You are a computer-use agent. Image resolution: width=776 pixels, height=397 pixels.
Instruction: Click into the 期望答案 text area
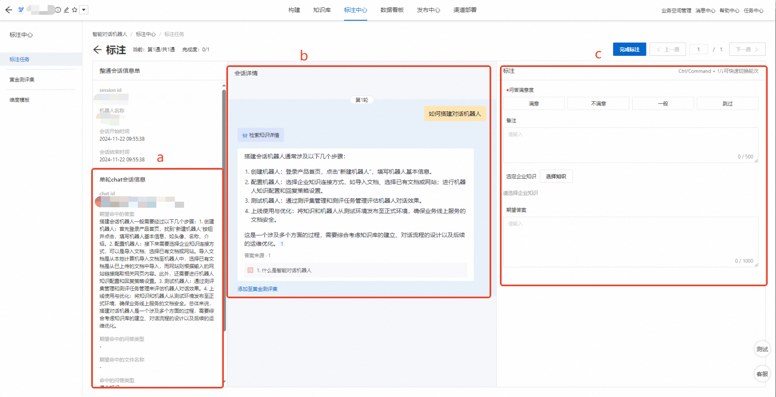pos(631,242)
